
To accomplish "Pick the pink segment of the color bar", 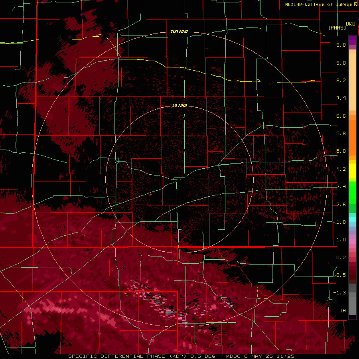I will [x=352, y=242].
